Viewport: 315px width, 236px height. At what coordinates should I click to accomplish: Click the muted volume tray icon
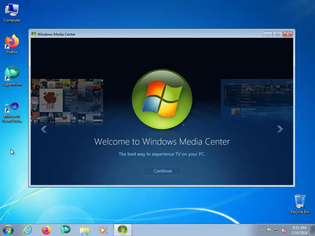point(284,230)
